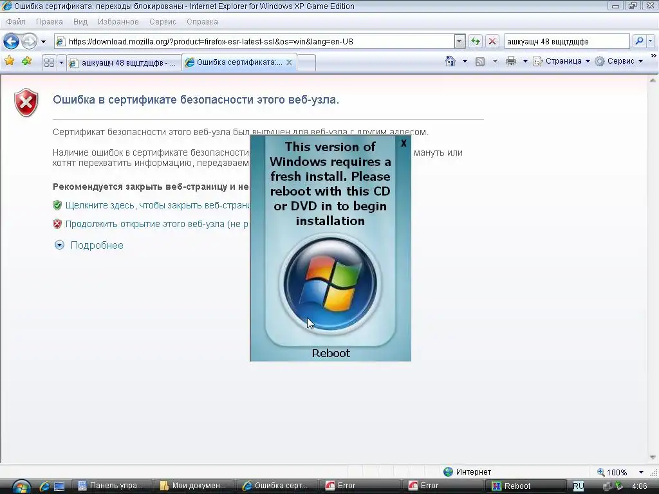Close the Windows fresh install popup
Screen dimensions: 659x494
click(404, 143)
